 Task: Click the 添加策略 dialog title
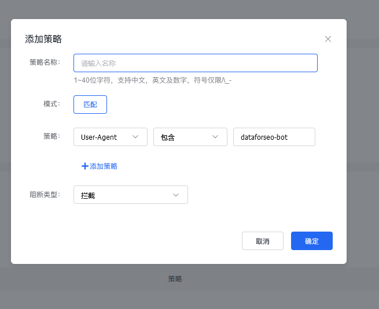[x=43, y=39]
